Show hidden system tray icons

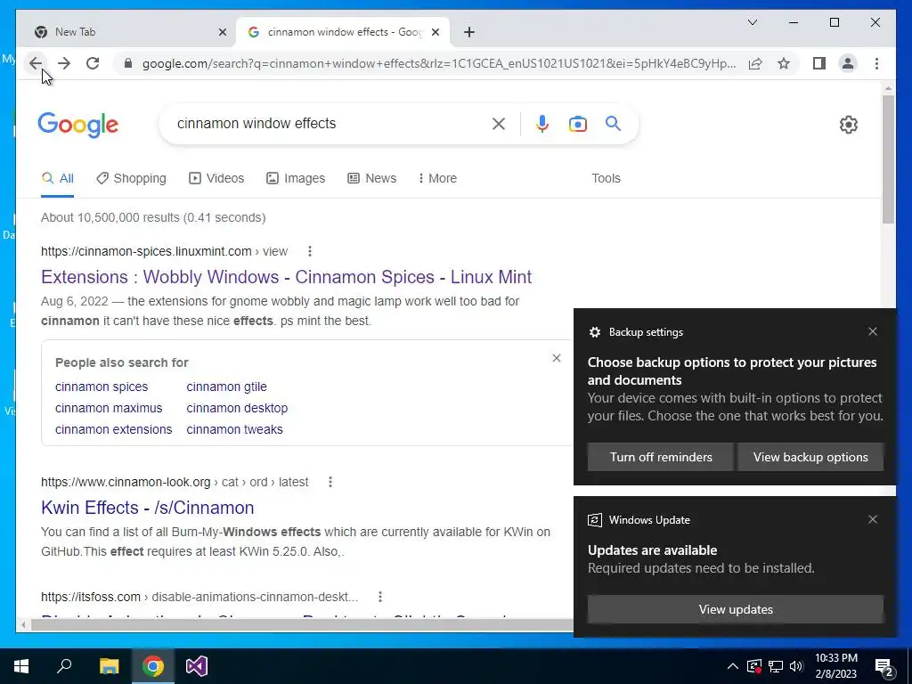tap(733, 666)
